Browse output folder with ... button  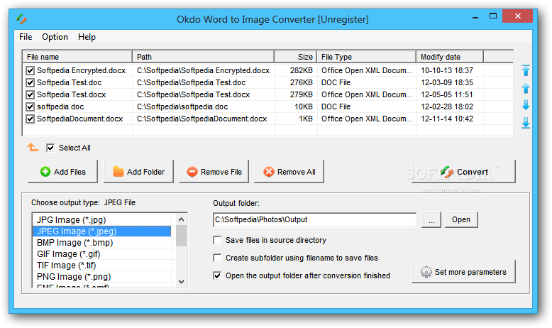431,220
